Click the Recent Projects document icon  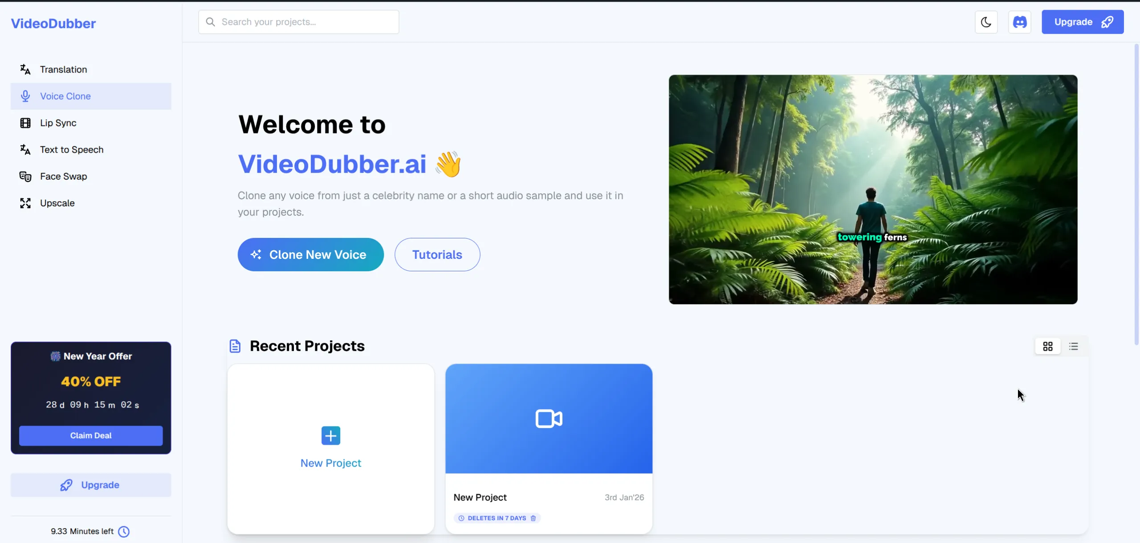tap(235, 346)
